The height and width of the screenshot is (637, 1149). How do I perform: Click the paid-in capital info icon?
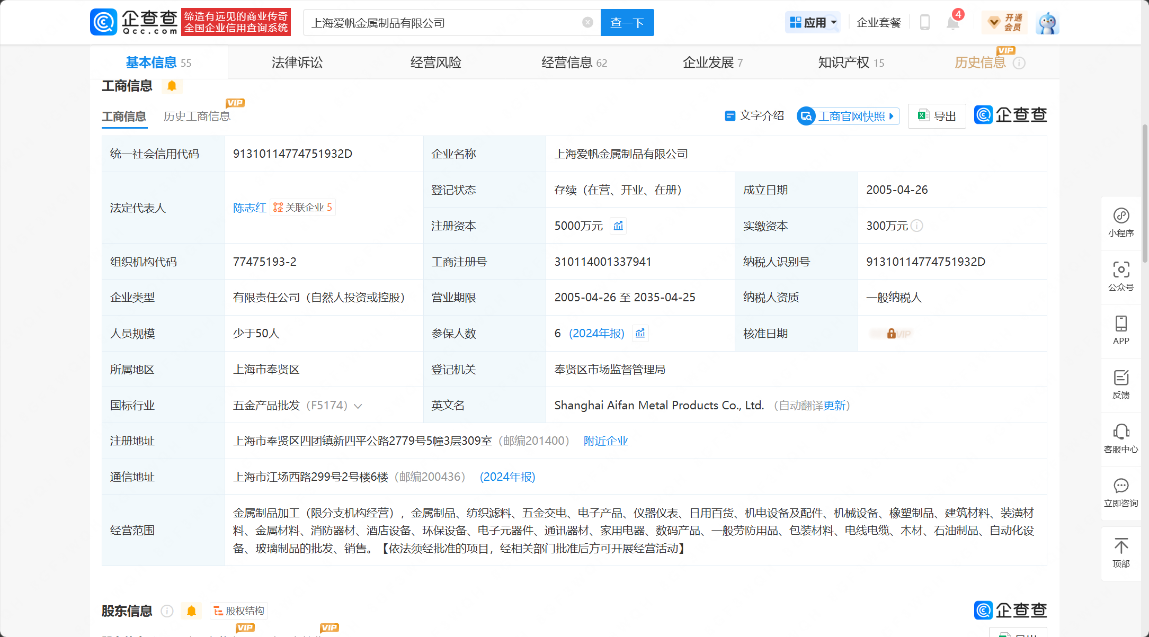pos(917,226)
